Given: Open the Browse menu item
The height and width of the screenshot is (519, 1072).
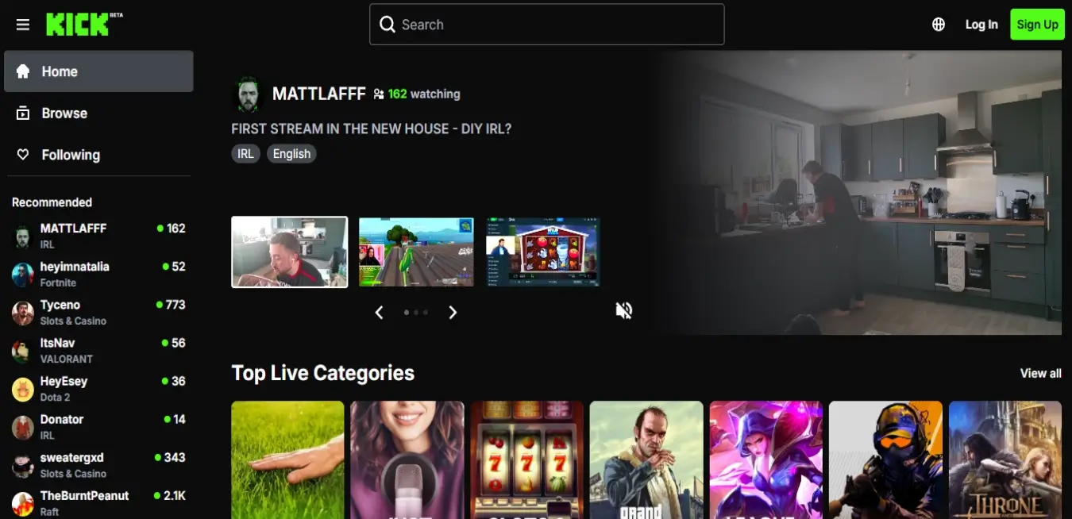Looking at the screenshot, I should point(98,113).
